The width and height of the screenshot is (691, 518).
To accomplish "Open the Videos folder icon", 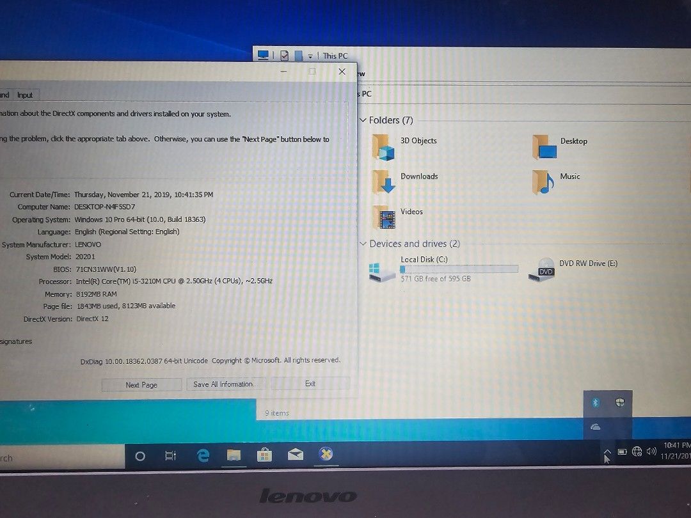I will (x=383, y=217).
